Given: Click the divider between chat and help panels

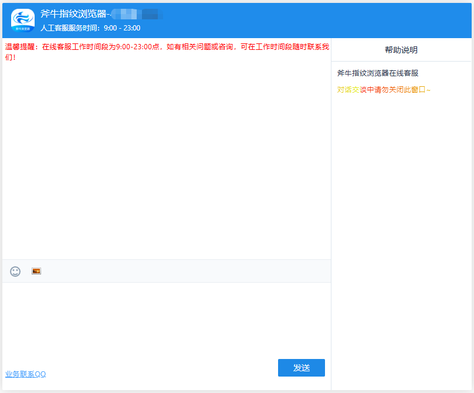Looking at the screenshot, I should [332, 205].
